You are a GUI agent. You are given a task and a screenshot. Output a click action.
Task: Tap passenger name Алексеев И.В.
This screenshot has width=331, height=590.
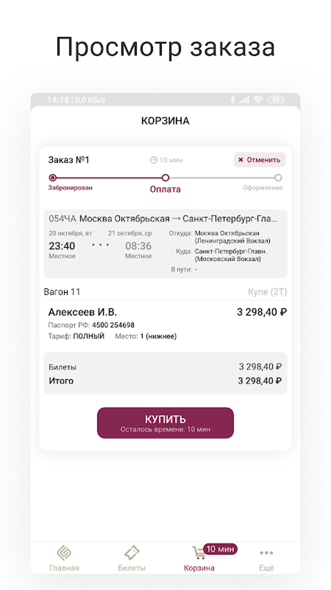point(82,312)
